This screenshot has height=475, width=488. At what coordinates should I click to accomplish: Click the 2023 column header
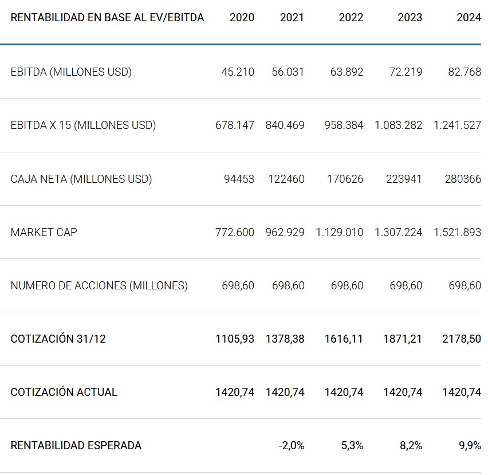pos(410,17)
